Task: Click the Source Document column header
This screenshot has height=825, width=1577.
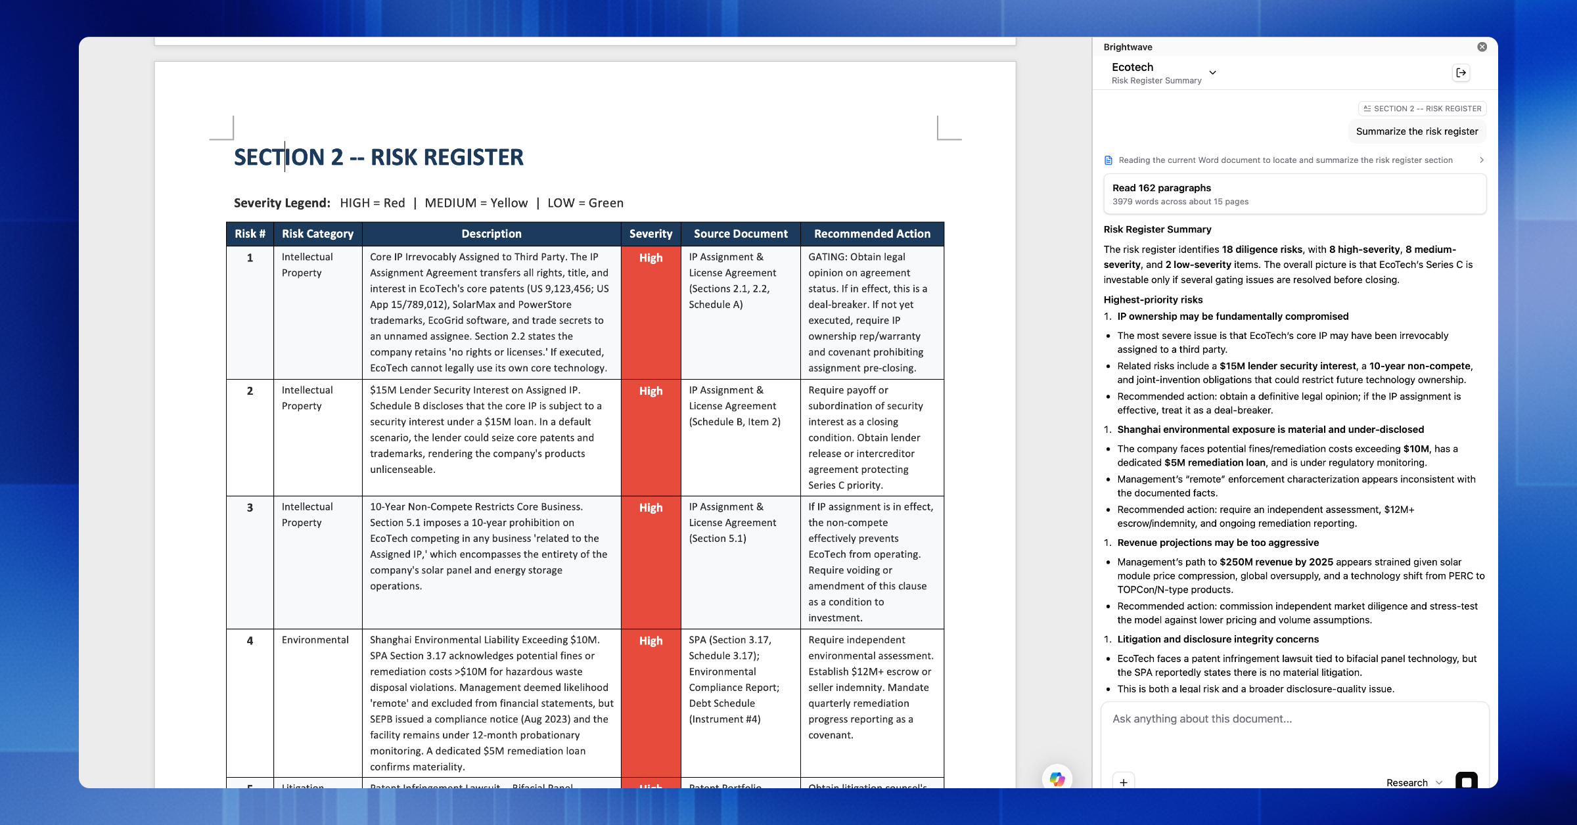Action: (x=741, y=234)
